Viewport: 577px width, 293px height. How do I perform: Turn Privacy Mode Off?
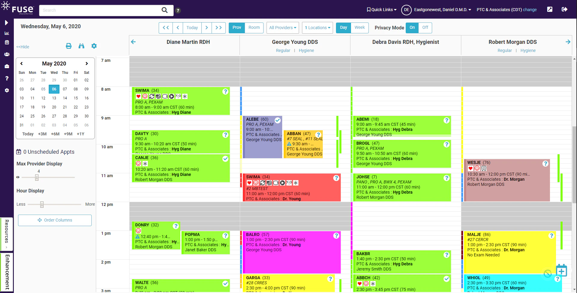pyautogui.click(x=425, y=28)
